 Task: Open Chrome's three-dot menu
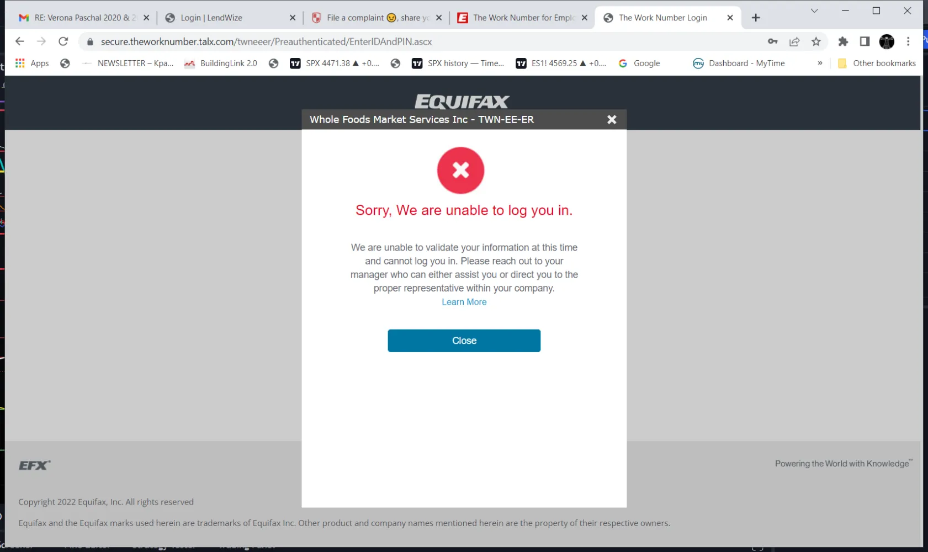tap(908, 41)
